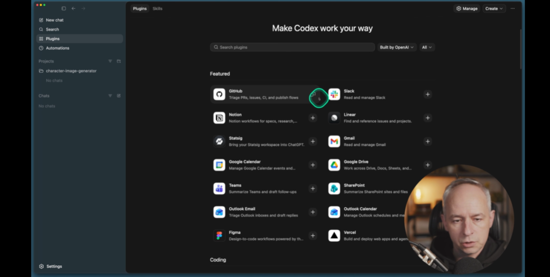Add the Figma plugin with plus
This screenshot has width=550, height=277.
click(x=313, y=235)
